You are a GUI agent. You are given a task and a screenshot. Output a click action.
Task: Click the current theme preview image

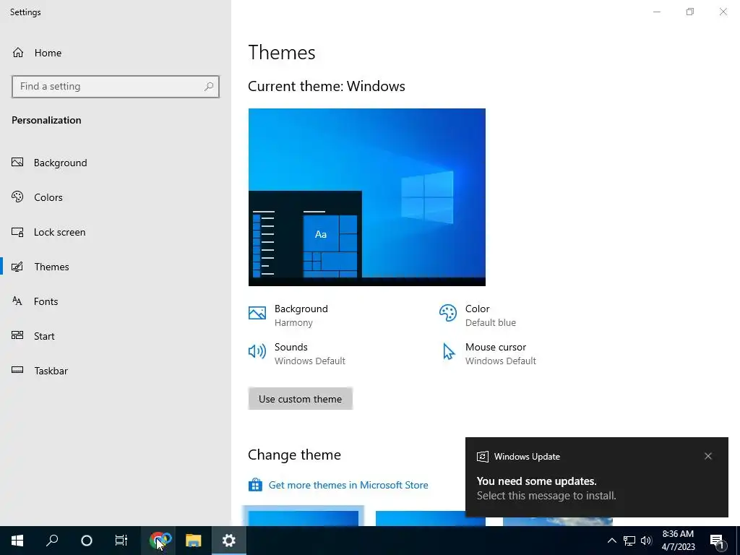tap(366, 197)
